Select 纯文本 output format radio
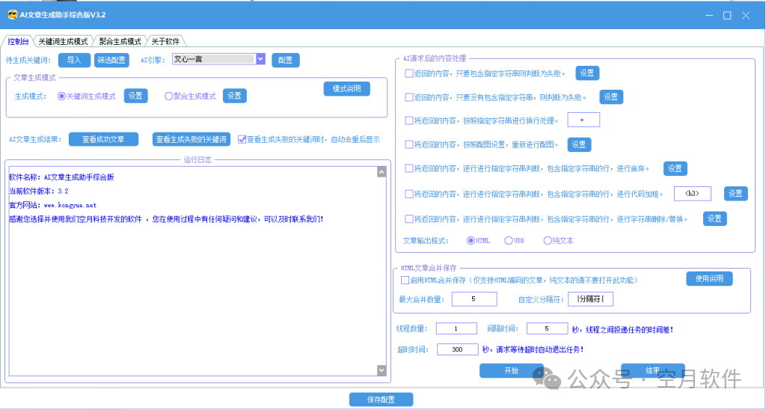Viewport: 766px width, 410px height. coord(547,240)
